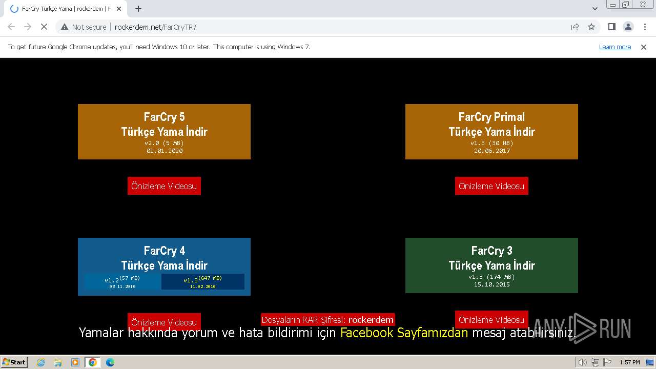Select FarCry 4 v1.3 647 MB download
656x369 pixels.
click(x=203, y=282)
